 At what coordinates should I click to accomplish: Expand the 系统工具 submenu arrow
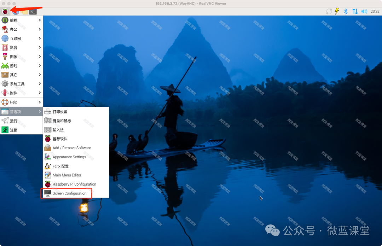(40, 84)
